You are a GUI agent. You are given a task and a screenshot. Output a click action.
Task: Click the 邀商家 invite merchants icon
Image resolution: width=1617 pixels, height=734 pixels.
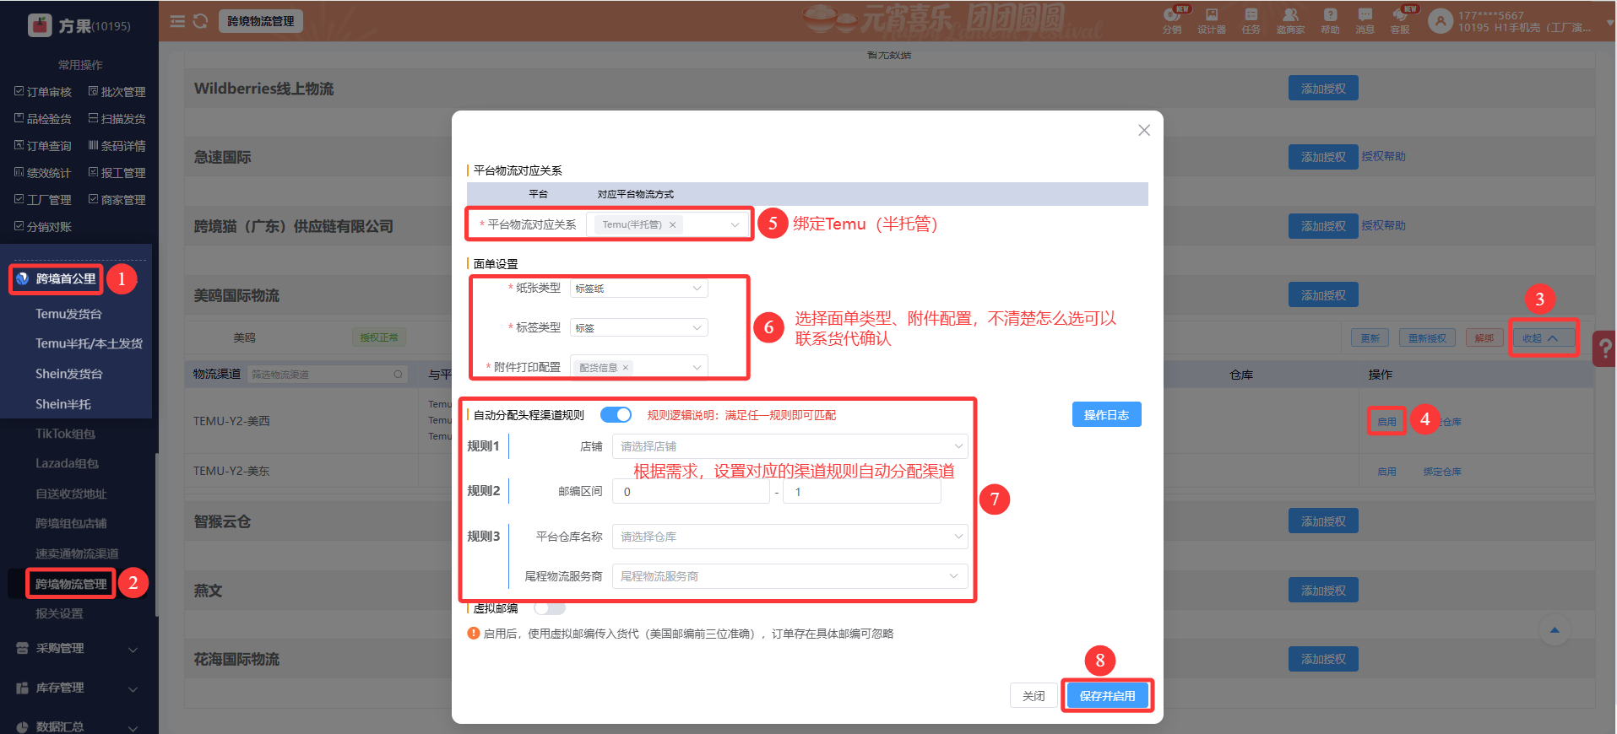pyautogui.click(x=1290, y=20)
